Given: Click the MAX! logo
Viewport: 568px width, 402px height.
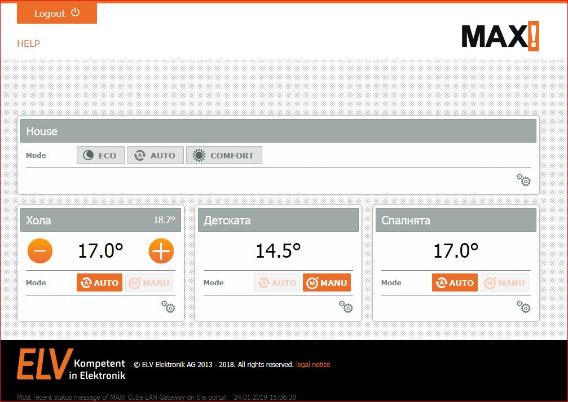Looking at the screenshot, I should pyautogui.click(x=500, y=37).
